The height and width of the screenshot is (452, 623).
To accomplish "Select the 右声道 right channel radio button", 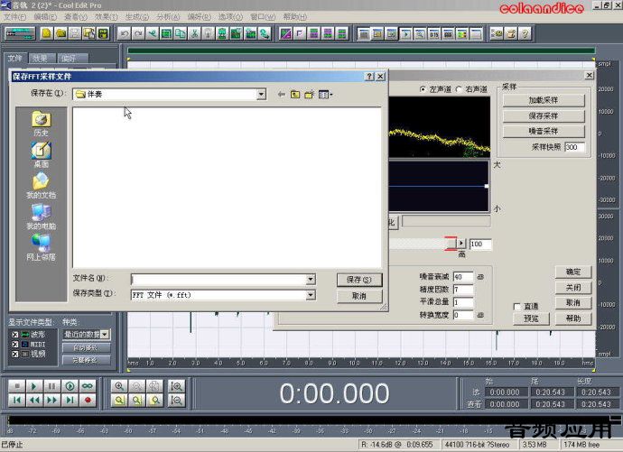I will [x=459, y=89].
